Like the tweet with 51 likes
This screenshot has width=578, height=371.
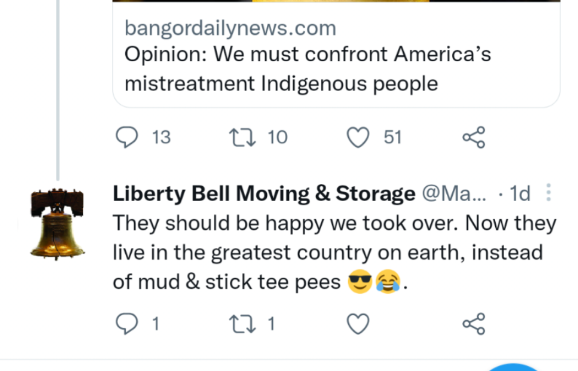click(x=358, y=137)
